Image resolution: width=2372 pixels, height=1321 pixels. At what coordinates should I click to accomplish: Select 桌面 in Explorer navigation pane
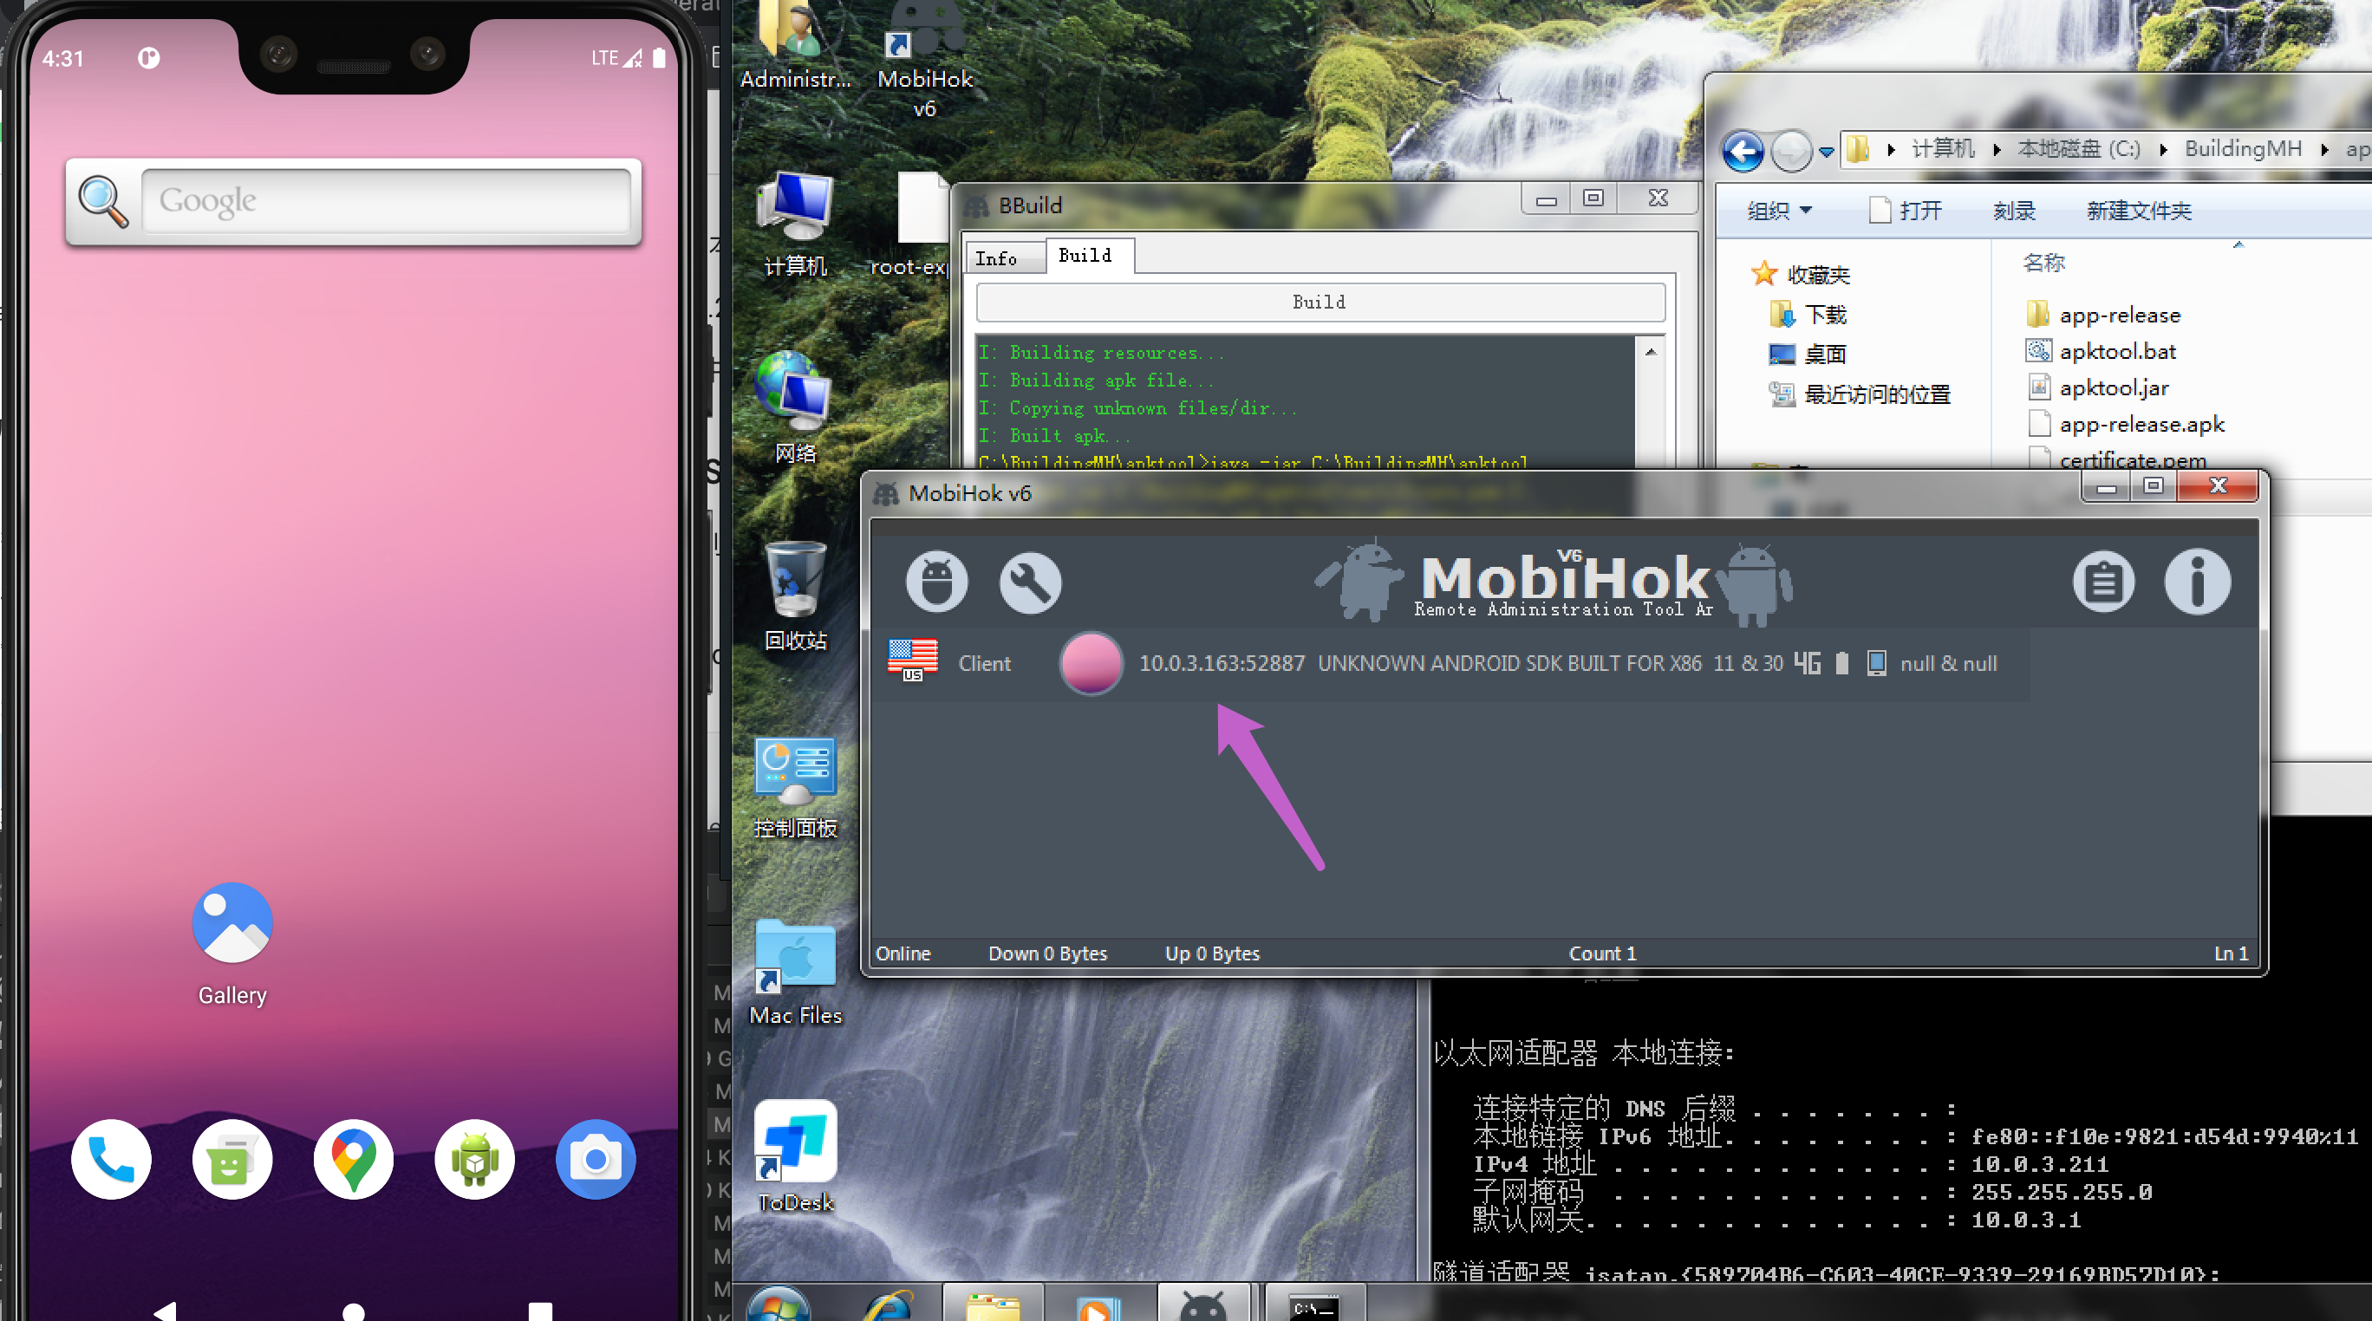(x=1808, y=355)
